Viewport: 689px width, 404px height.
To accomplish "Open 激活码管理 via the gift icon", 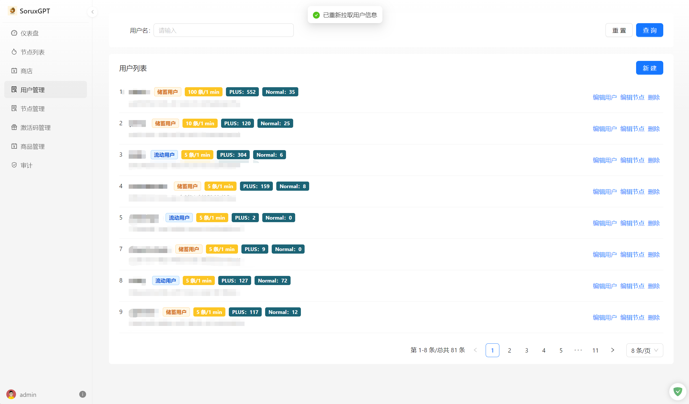I will [14, 128].
